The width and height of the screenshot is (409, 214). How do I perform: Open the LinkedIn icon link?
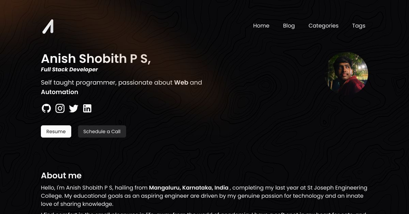click(87, 108)
